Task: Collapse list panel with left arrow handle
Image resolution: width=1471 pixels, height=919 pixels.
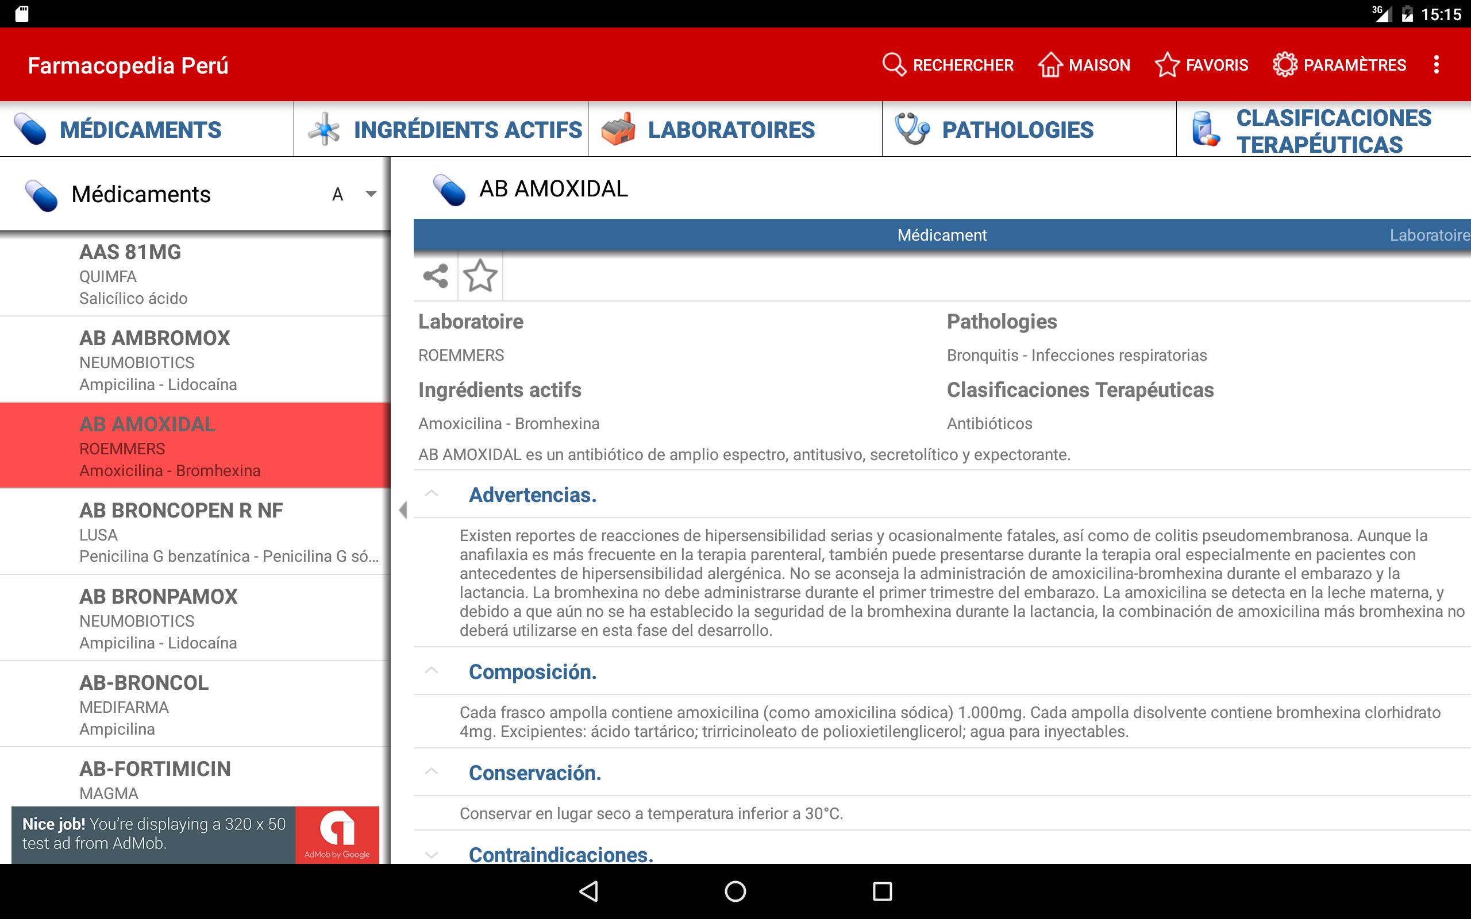Action: 402,510
